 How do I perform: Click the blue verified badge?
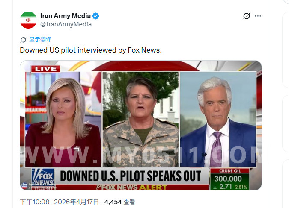click(95, 16)
